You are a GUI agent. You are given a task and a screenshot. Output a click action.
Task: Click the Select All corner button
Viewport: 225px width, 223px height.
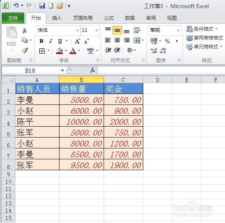point(8,79)
